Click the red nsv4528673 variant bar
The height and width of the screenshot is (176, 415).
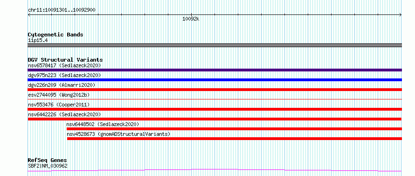coord(235,139)
